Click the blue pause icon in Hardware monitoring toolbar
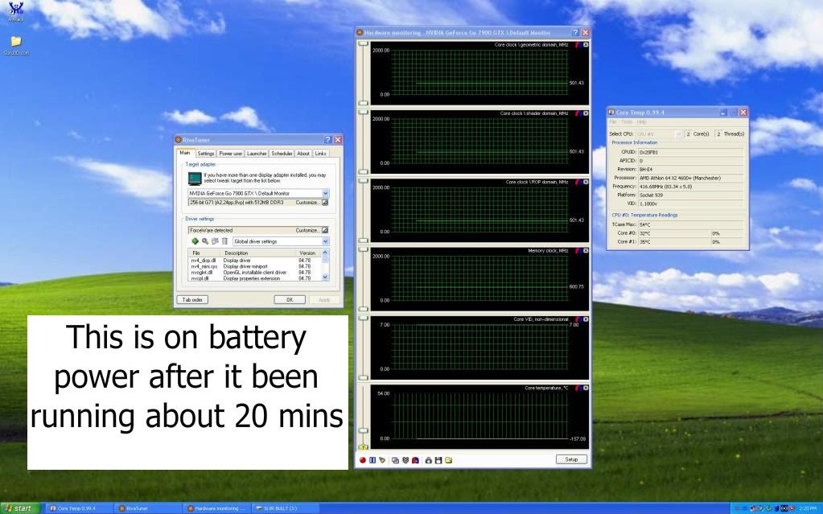The image size is (823, 514). pos(372,460)
